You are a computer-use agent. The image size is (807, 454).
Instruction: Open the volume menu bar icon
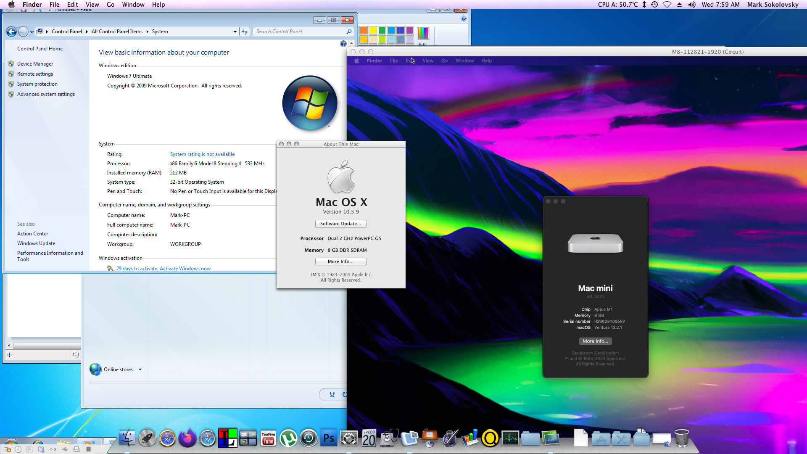point(691,5)
